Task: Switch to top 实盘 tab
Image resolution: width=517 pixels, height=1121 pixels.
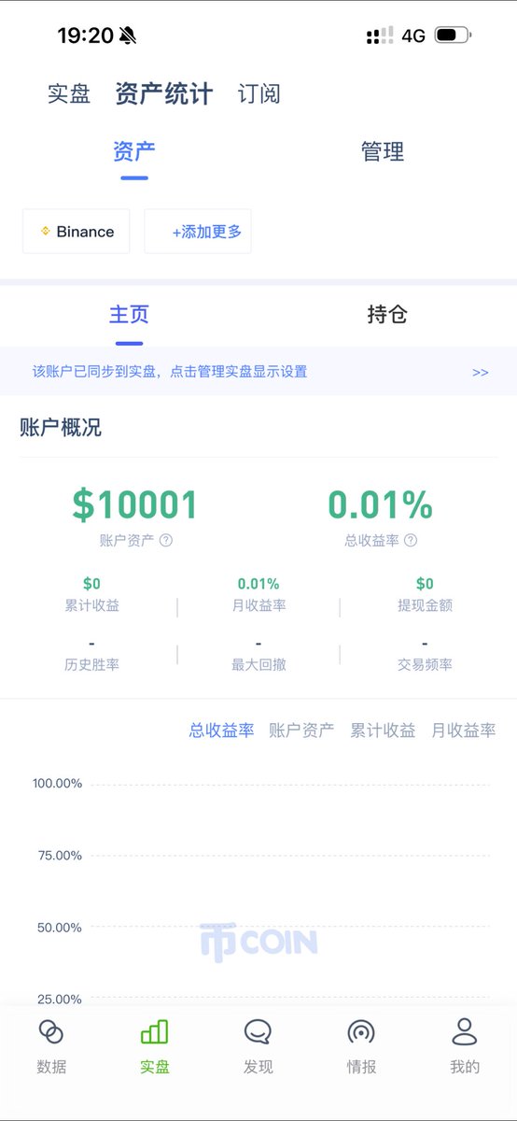Action: [69, 94]
